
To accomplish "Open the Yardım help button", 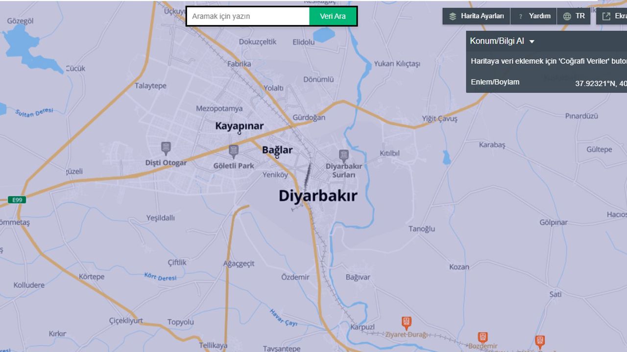I will coord(533,16).
